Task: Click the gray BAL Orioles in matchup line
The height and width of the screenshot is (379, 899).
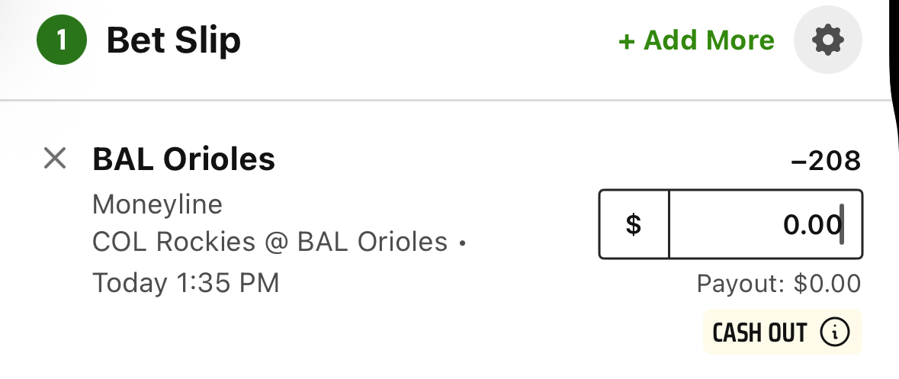Action: click(372, 242)
